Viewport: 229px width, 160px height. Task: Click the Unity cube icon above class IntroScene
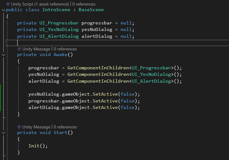pos(8,4)
